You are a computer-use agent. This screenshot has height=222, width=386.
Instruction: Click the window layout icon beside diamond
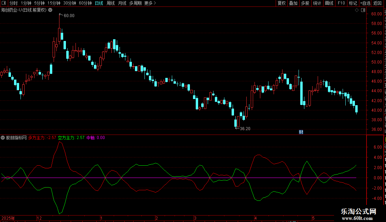[x=363, y=10]
